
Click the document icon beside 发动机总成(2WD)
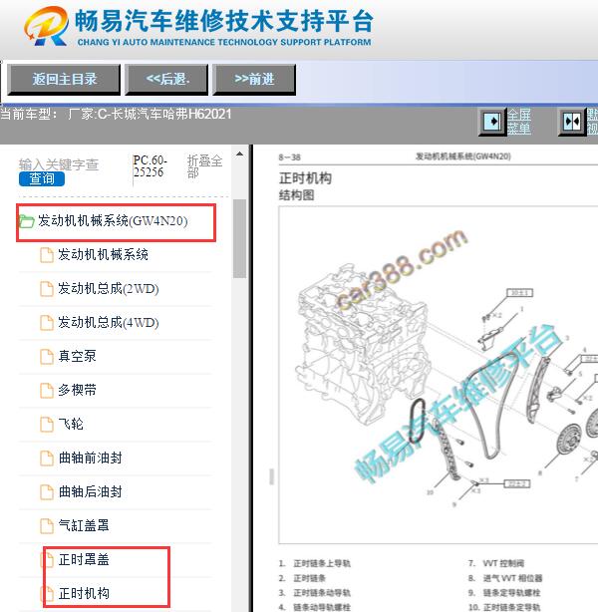[47, 289]
